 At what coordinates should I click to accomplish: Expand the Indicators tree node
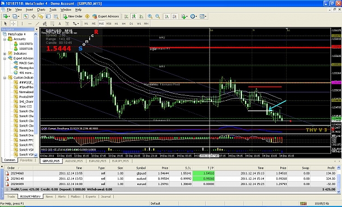pos(4,54)
